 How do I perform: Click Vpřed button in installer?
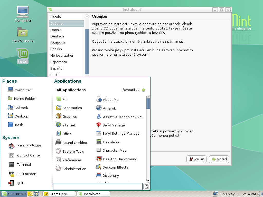point(219,159)
